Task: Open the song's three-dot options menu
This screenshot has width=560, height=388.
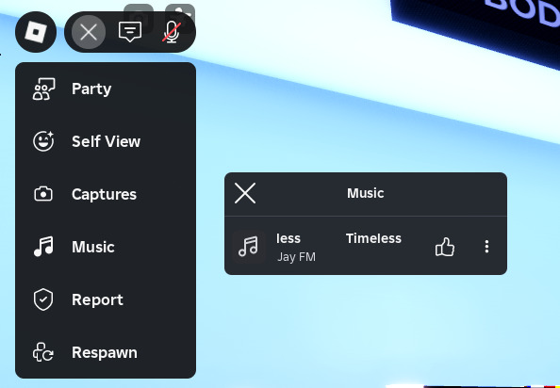Action: click(486, 247)
